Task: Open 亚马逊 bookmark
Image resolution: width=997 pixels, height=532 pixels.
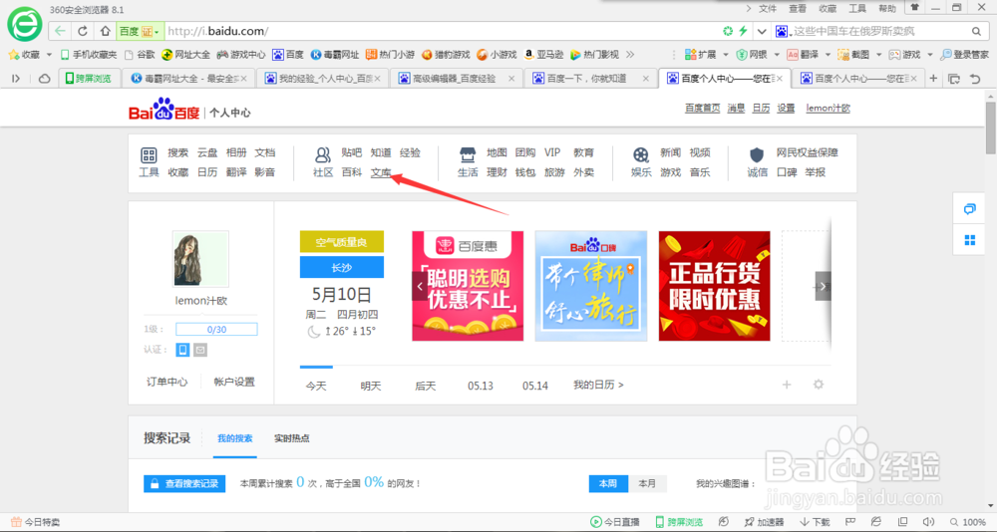Action: pyautogui.click(x=543, y=55)
